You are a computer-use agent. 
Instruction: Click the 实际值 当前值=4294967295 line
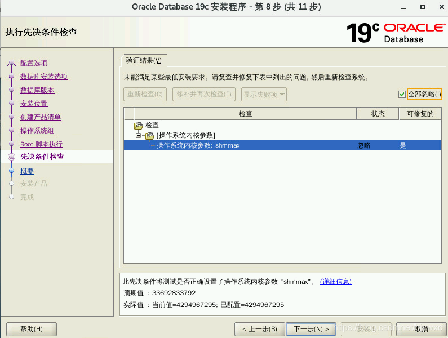point(204,305)
